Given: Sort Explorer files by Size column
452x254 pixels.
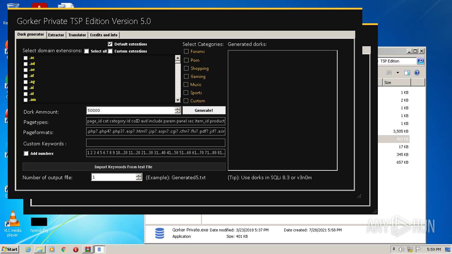Looking at the screenshot, I should [397, 83].
